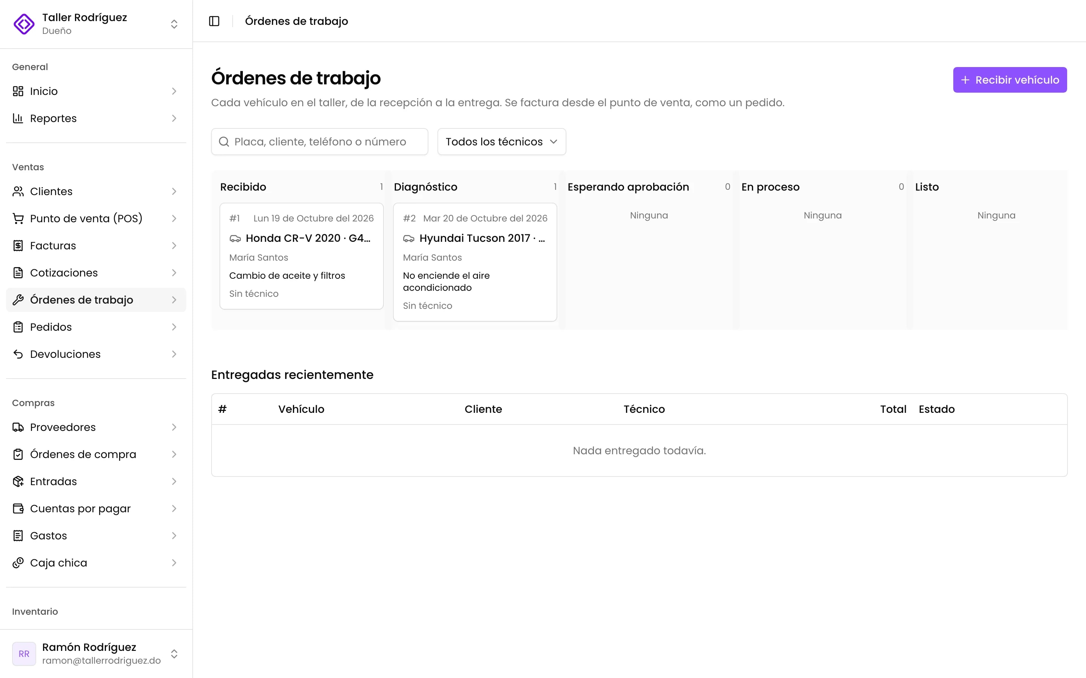Image resolution: width=1086 pixels, height=678 pixels.
Task: Click the Recibir vehículo button
Action: coord(1010,80)
